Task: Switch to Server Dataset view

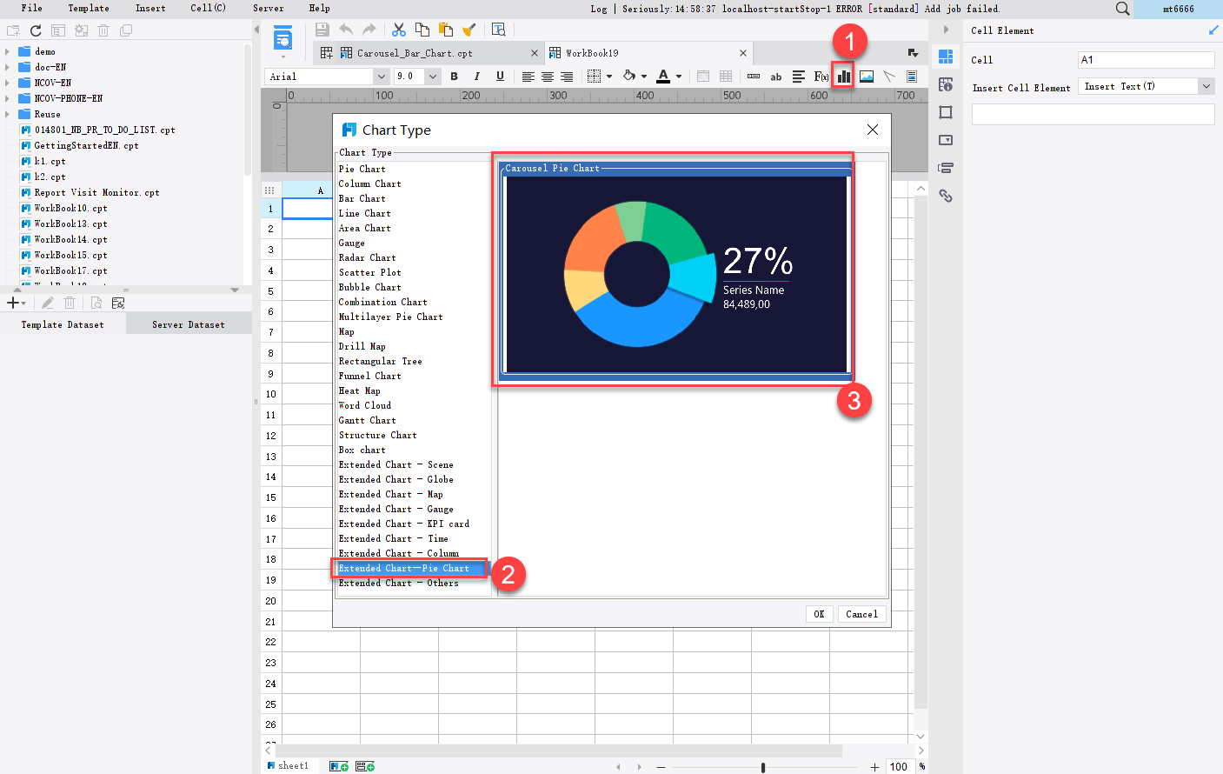Action: [x=188, y=323]
